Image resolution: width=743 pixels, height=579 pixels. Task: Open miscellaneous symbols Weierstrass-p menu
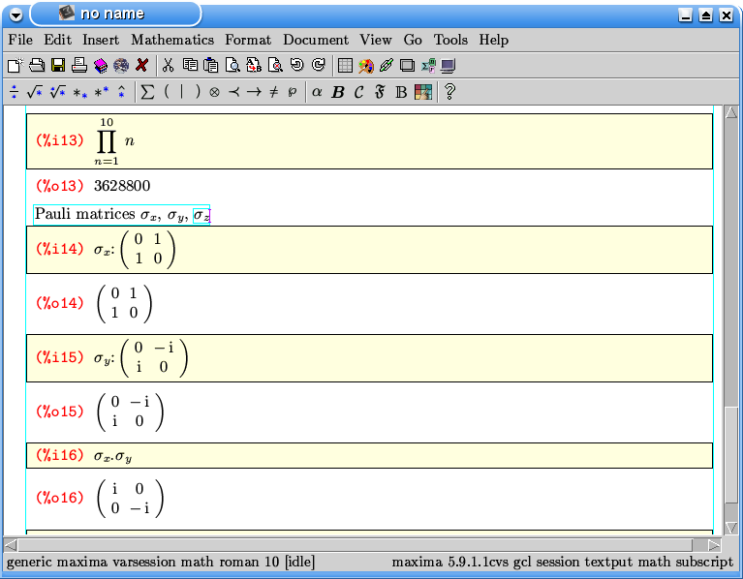(293, 92)
